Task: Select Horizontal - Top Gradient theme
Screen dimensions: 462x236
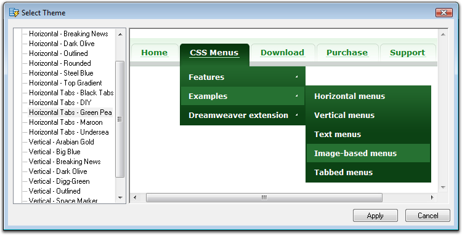Action: tap(65, 83)
